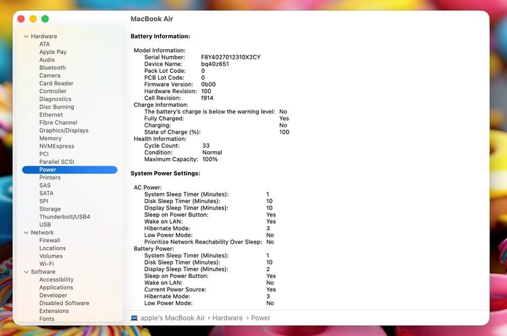Click the serial number F8Y4027012310X2CY
This screenshot has width=507, height=336.
[x=231, y=57]
